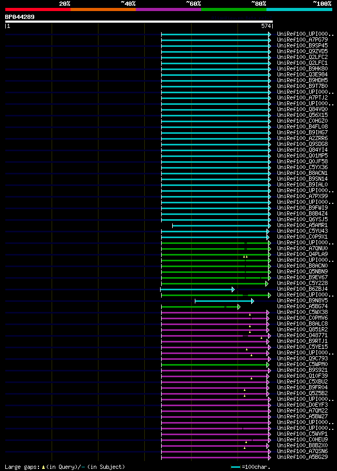The image size is (337, 471).
Task: Click the orange ~40% identity legend segment
Action: (x=103, y=9)
